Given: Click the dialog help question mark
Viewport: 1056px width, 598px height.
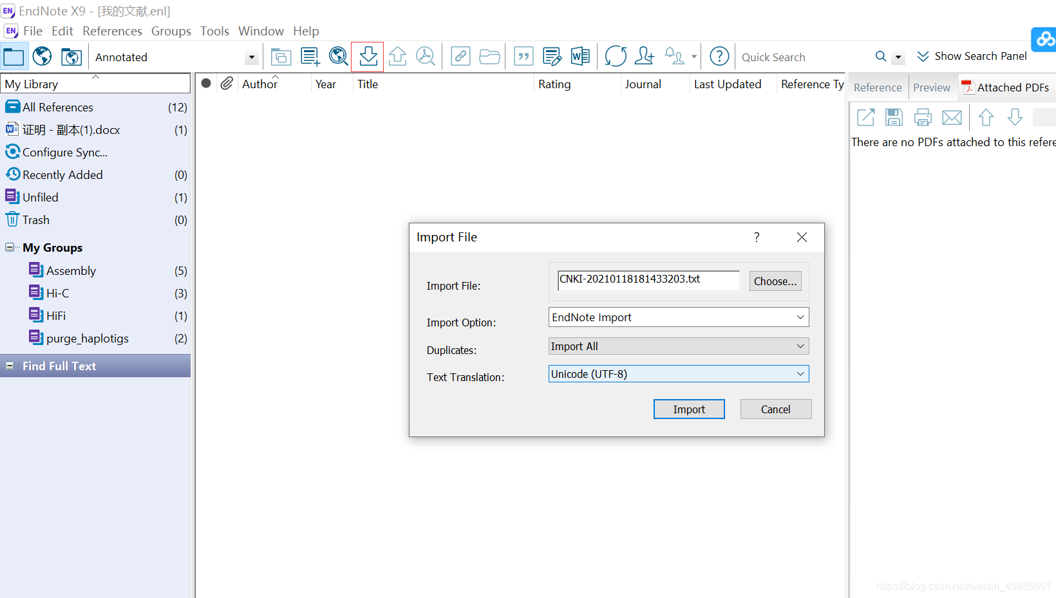Looking at the screenshot, I should point(757,238).
